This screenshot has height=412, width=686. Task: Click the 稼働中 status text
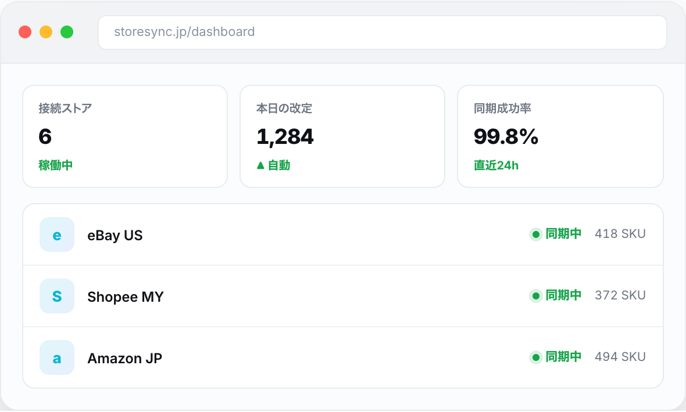tap(56, 165)
